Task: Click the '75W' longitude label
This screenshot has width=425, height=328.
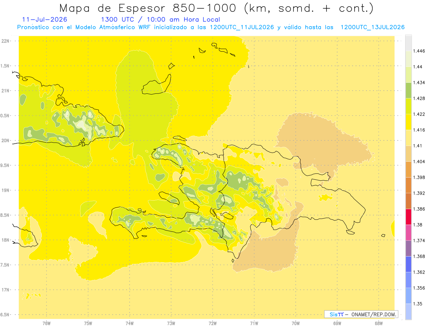Action: click(88, 323)
